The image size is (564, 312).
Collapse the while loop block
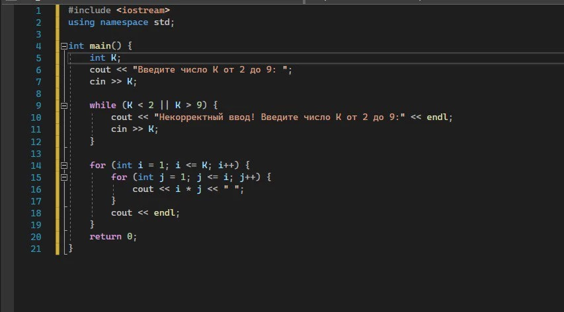[x=64, y=106]
